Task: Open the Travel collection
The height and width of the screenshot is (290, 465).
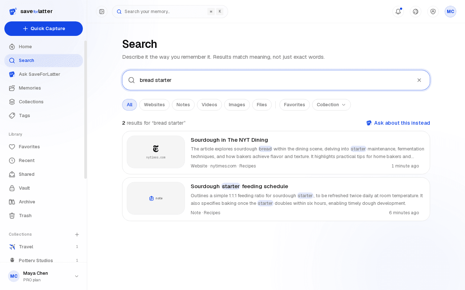Action: pos(44,247)
